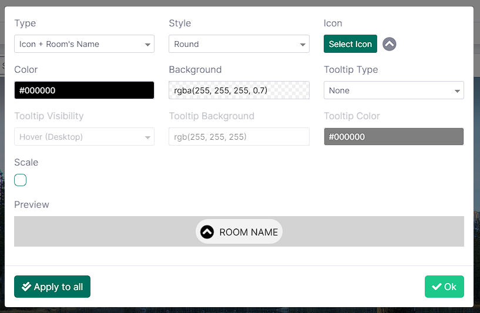Click the chevron icon in the preview marker
This screenshot has width=480, height=313.
[x=207, y=232]
